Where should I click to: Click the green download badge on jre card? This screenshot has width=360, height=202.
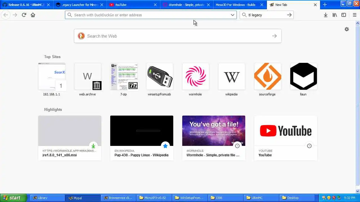coord(93,146)
